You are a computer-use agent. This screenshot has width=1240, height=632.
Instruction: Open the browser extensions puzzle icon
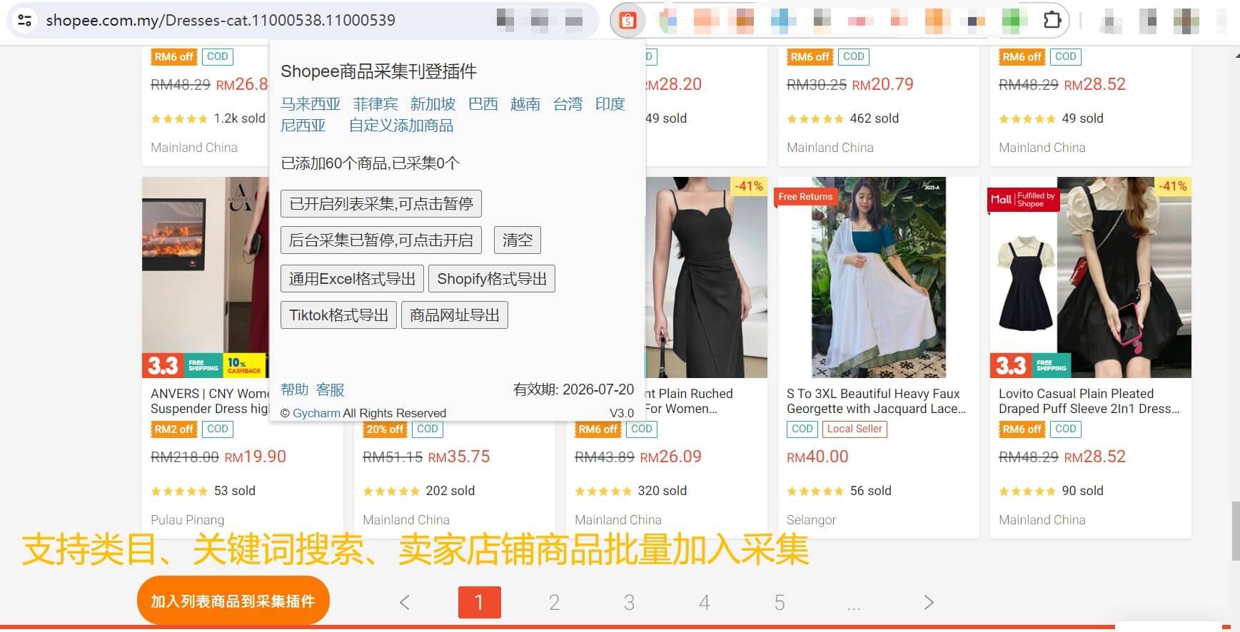tap(1052, 20)
